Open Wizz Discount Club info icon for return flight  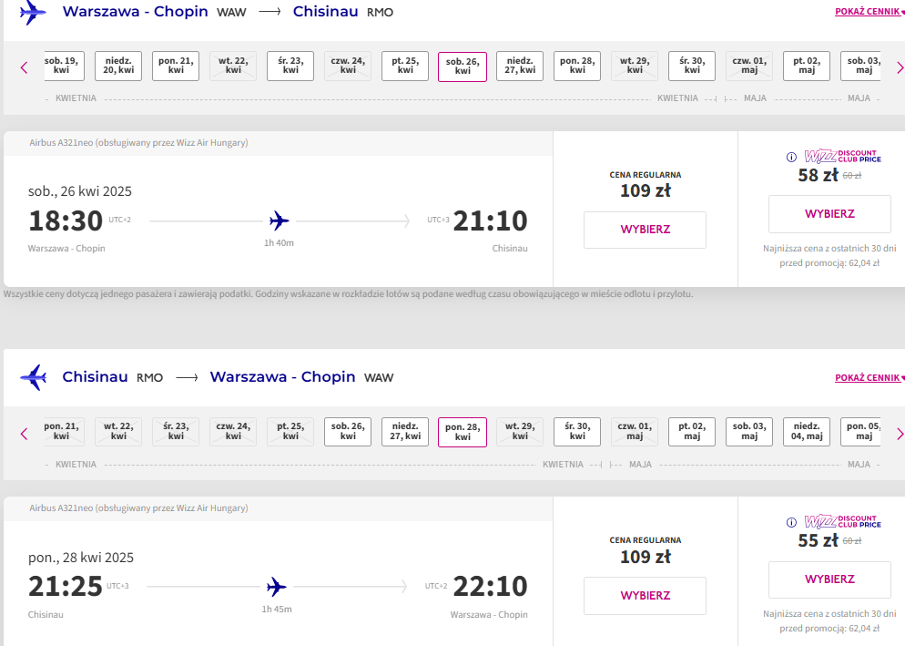tap(791, 522)
